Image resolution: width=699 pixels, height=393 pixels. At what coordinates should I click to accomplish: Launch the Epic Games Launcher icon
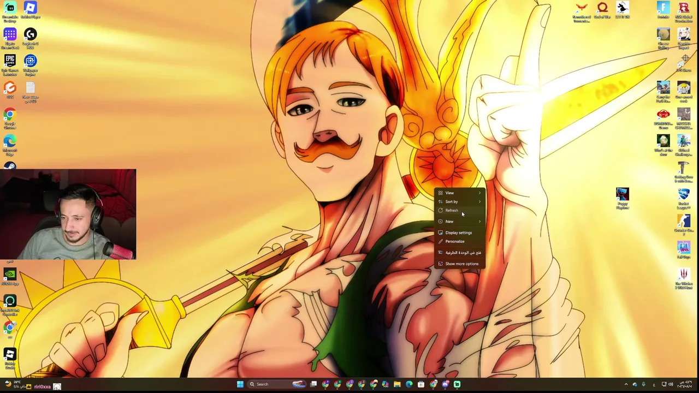click(x=10, y=64)
